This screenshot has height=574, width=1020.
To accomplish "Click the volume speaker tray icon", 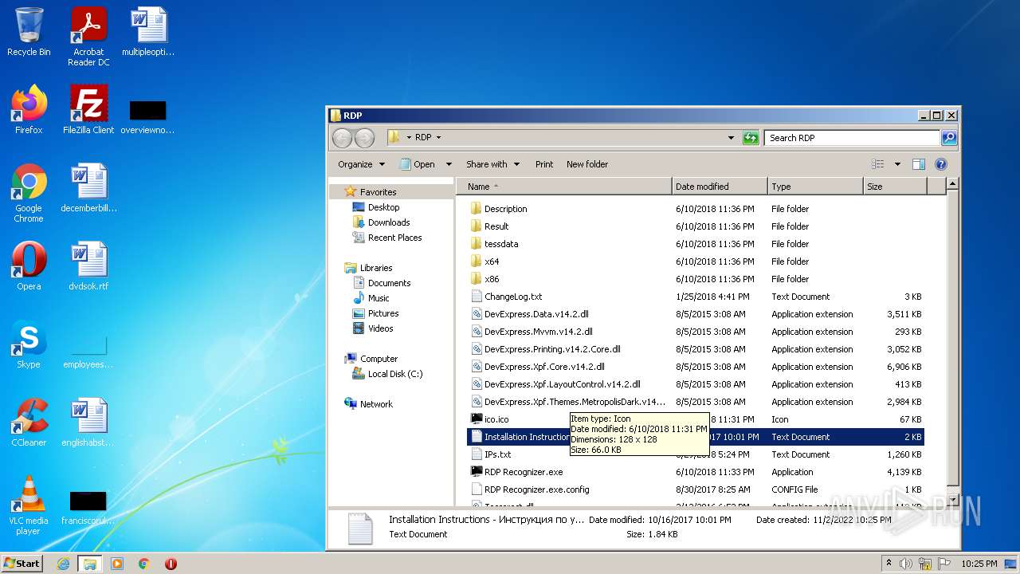I will 906,564.
